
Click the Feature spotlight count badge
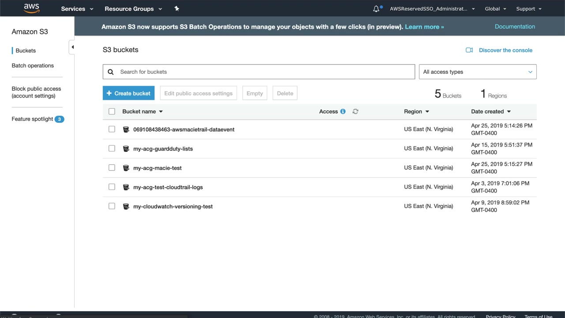coord(60,119)
